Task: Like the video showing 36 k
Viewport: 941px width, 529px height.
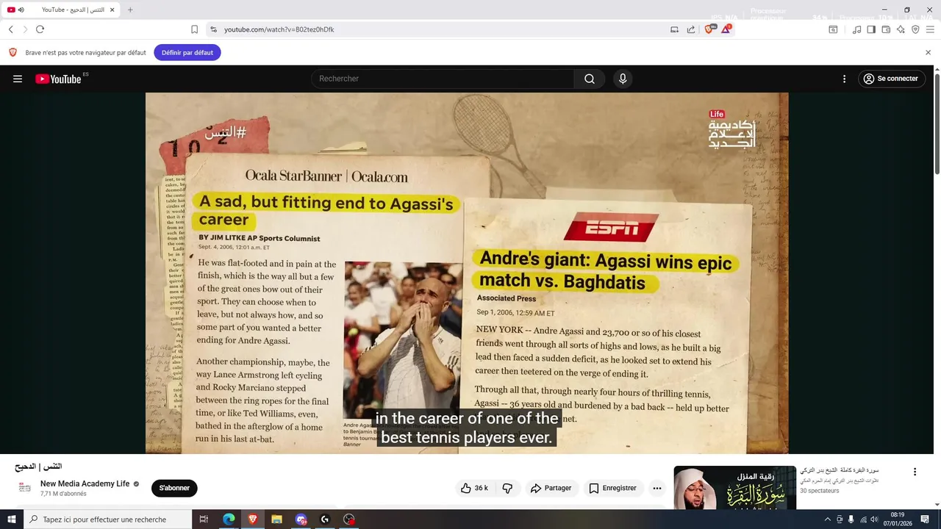Action: coord(474,488)
